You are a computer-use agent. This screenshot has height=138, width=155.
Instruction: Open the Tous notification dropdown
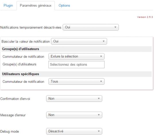coord(76,81)
